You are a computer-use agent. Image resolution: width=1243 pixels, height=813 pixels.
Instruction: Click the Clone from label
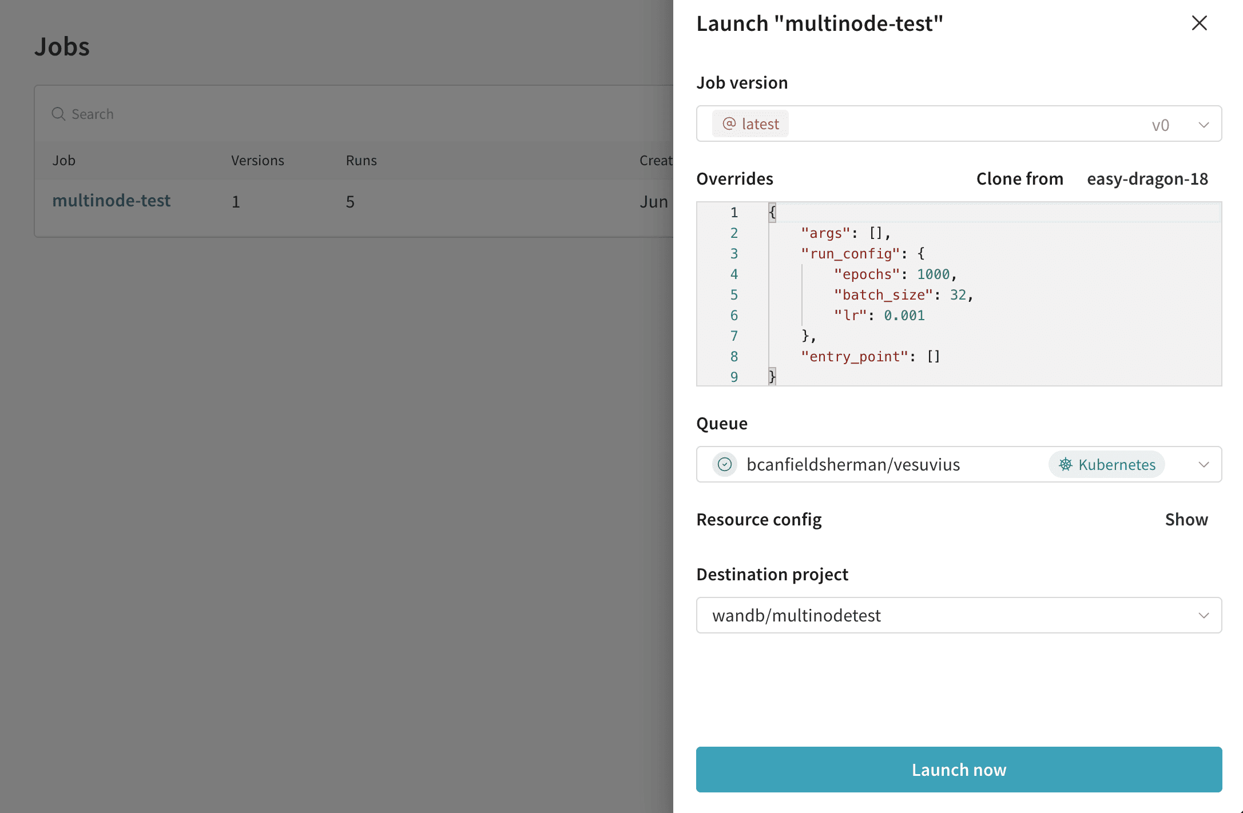(1019, 178)
